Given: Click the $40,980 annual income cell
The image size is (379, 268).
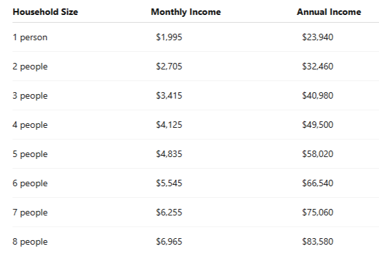Looking at the screenshot, I should tap(317, 95).
